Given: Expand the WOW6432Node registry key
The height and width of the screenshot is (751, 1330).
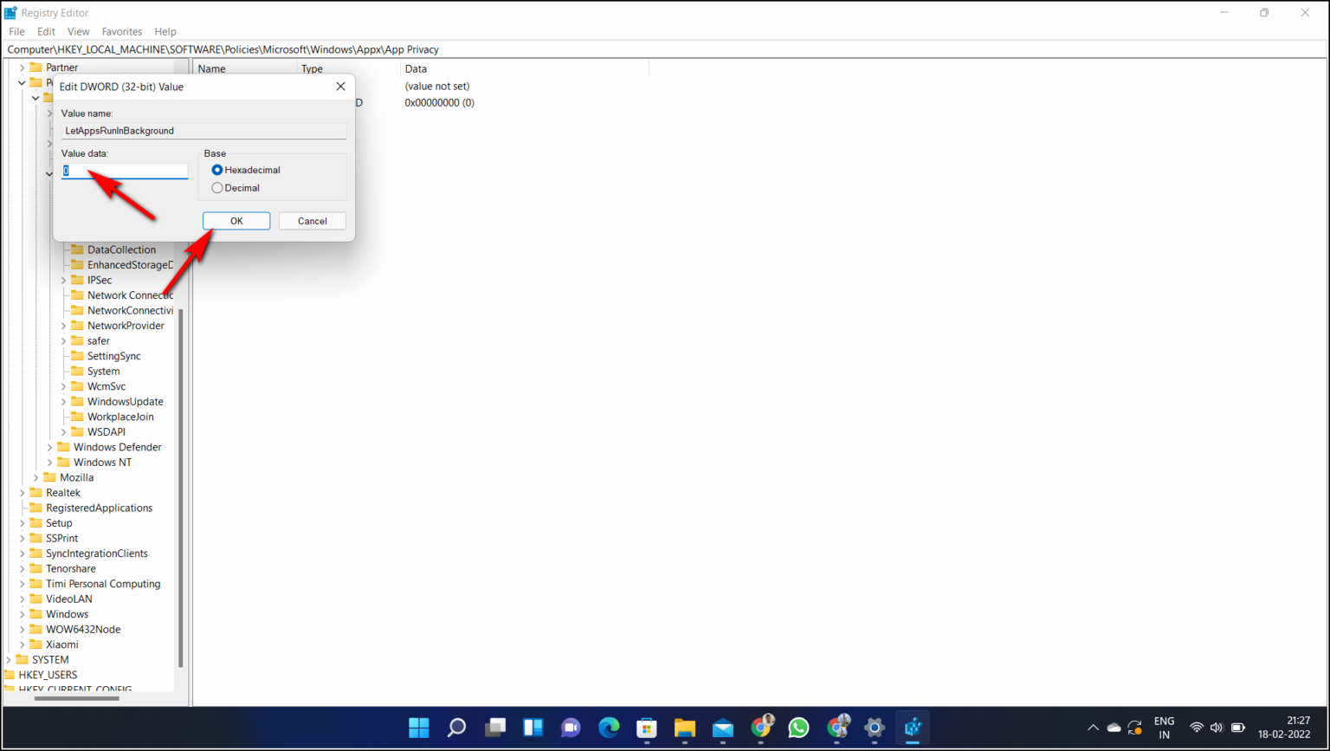Looking at the screenshot, I should coord(21,629).
